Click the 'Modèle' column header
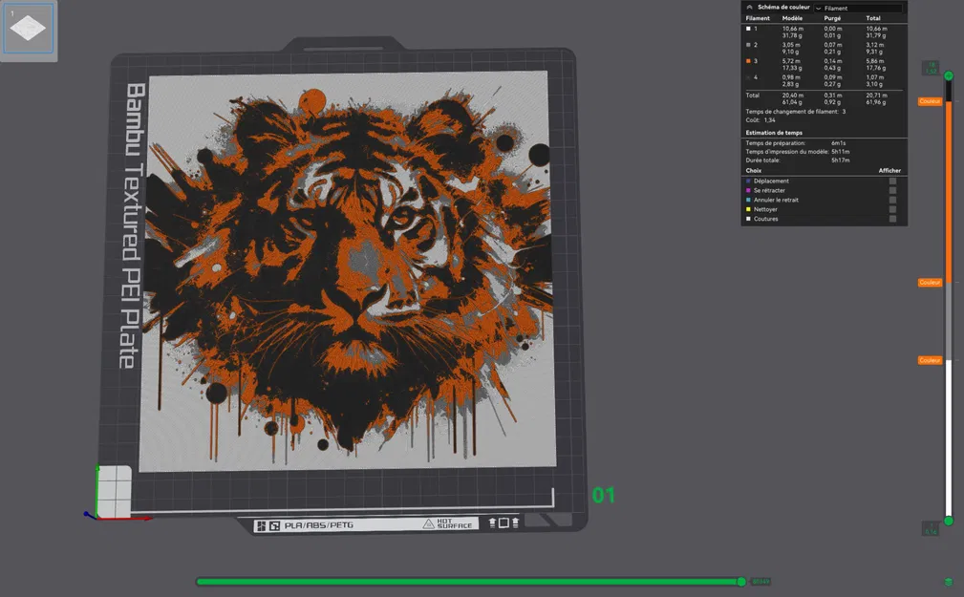Image resolution: width=964 pixels, height=597 pixels. click(792, 18)
